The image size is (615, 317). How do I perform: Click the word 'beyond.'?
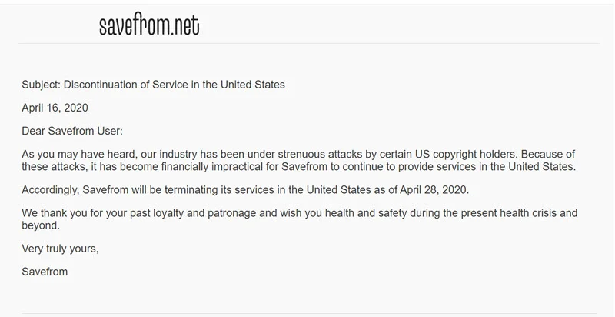click(41, 225)
